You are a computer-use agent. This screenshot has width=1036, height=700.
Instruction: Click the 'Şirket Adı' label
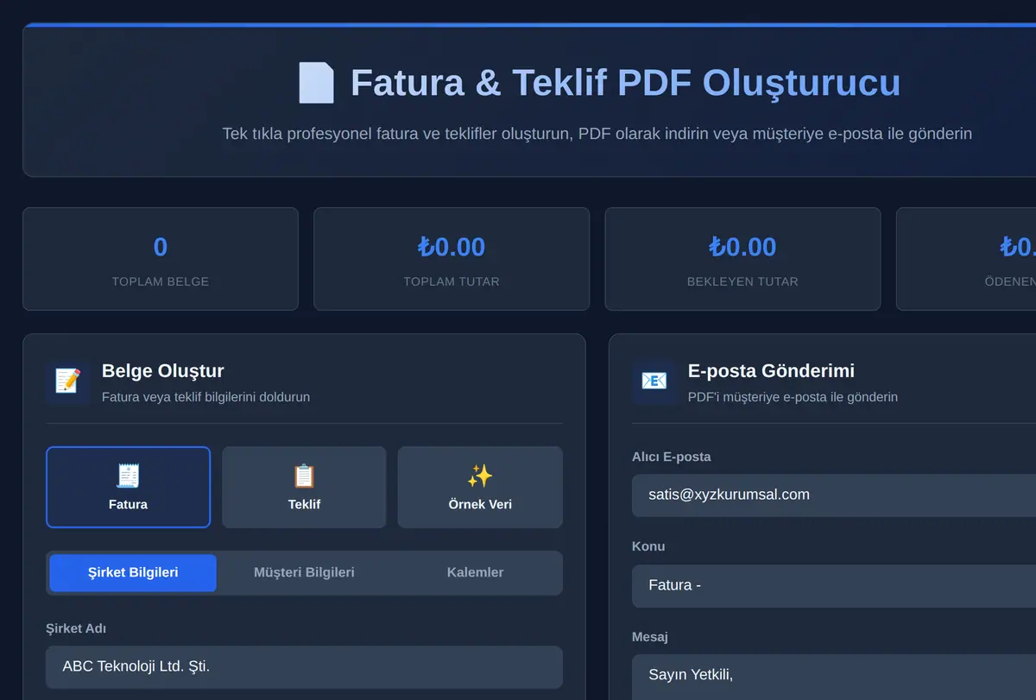pos(76,629)
